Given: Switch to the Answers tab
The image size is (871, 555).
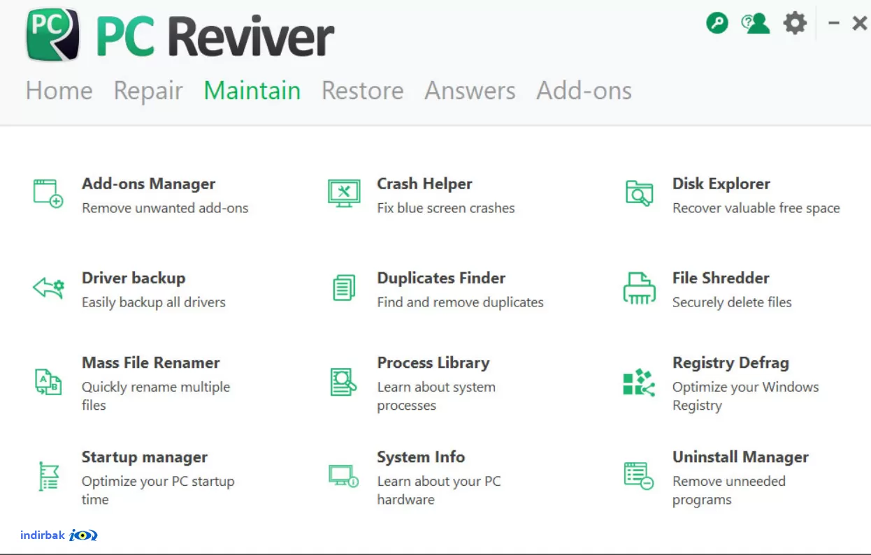Looking at the screenshot, I should click(470, 91).
